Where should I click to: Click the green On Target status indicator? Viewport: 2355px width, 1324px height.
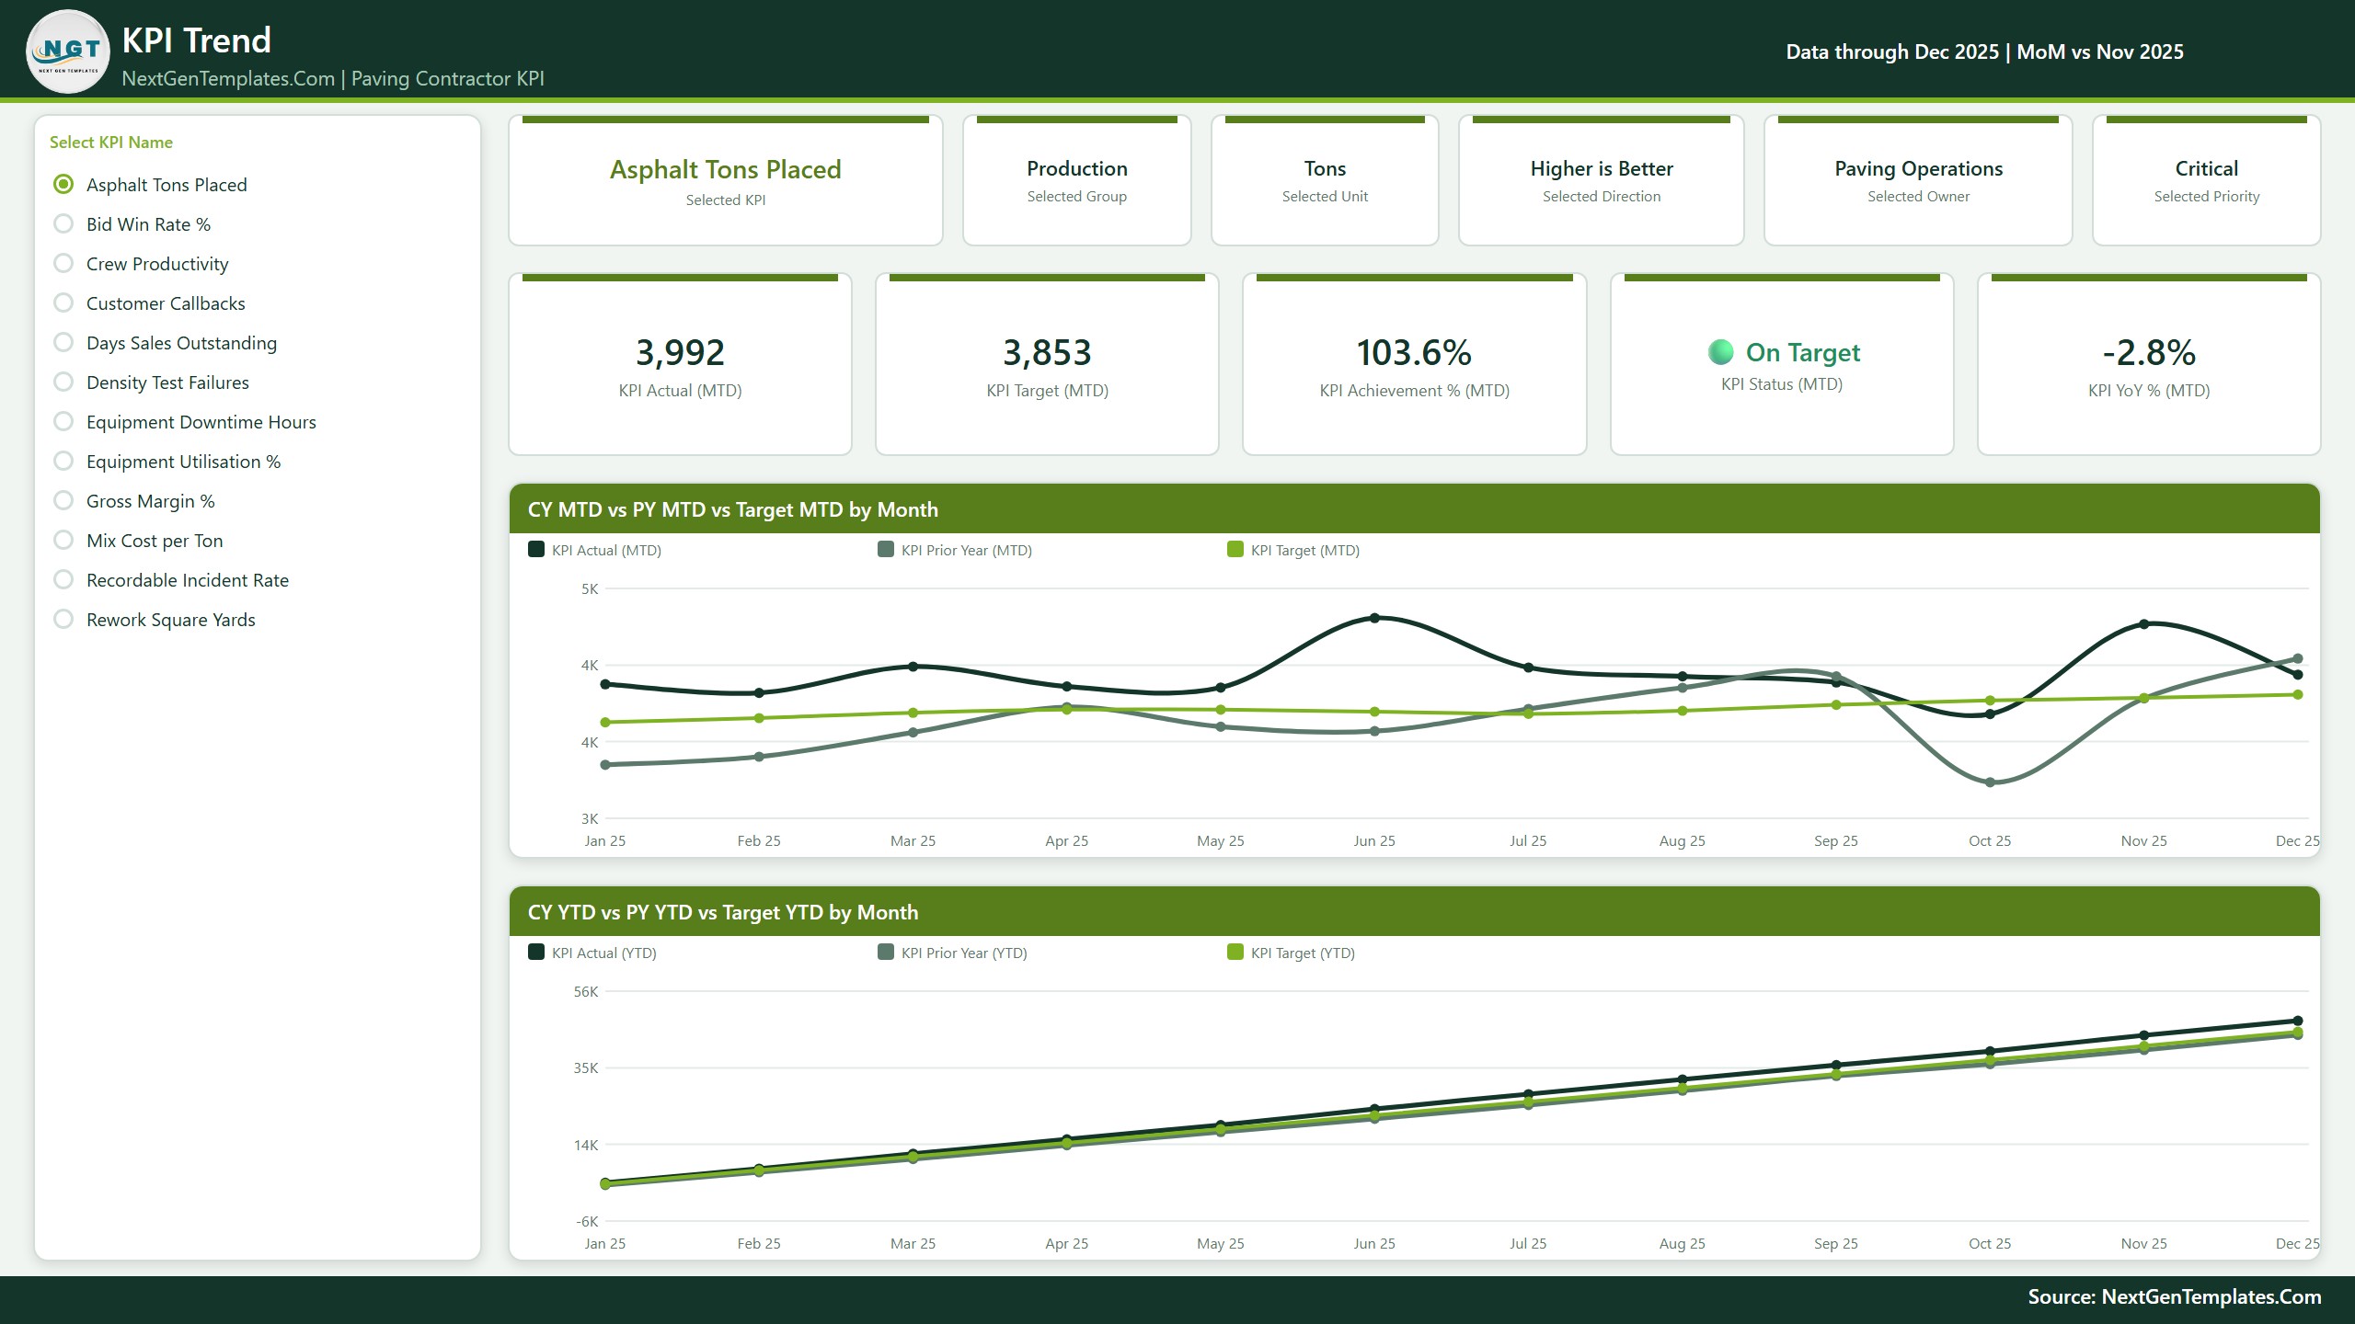pyautogui.click(x=1721, y=352)
